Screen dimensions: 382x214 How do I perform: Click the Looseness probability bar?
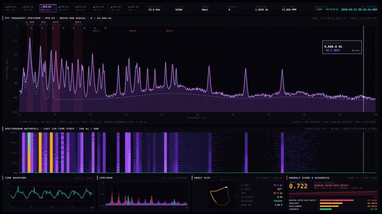326,209
